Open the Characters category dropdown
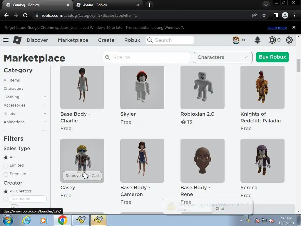The height and width of the screenshot is (226, 301). (223, 57)
